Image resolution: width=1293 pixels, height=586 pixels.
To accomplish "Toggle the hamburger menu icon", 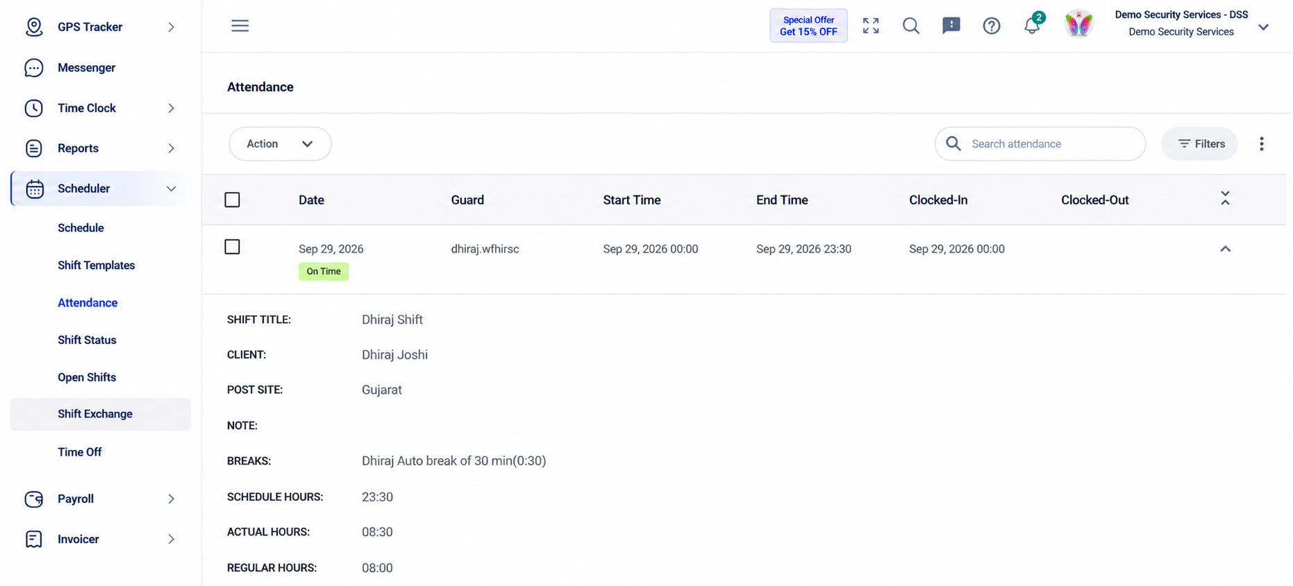I will (x=240, y=26).
